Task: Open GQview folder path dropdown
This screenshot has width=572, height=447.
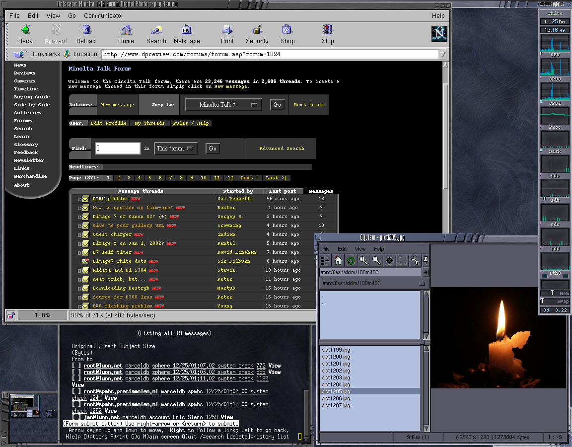Action: tap(374, 283)
